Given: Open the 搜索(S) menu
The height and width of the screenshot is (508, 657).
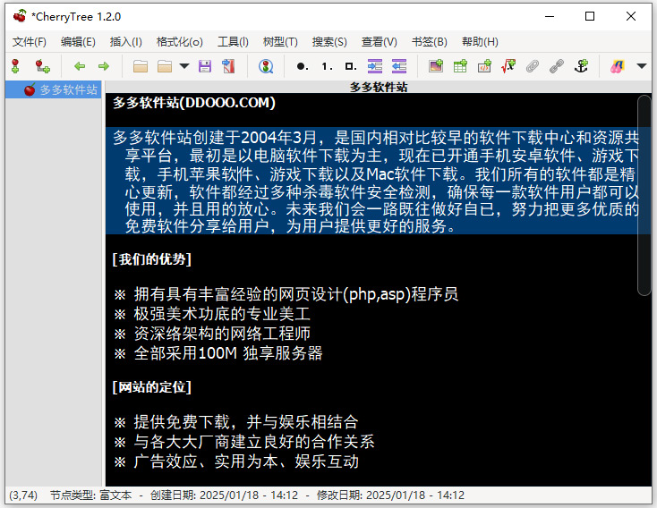Looking at the screenshot, I should tap(329, 42).
